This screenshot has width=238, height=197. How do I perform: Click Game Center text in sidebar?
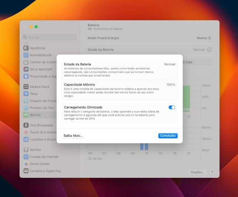[40, 164]
